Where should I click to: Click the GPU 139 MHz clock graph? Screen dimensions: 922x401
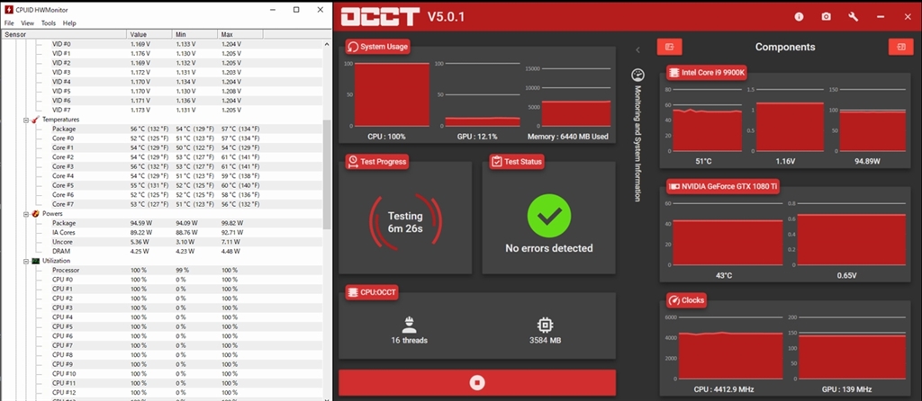click(x=852, y=349)
